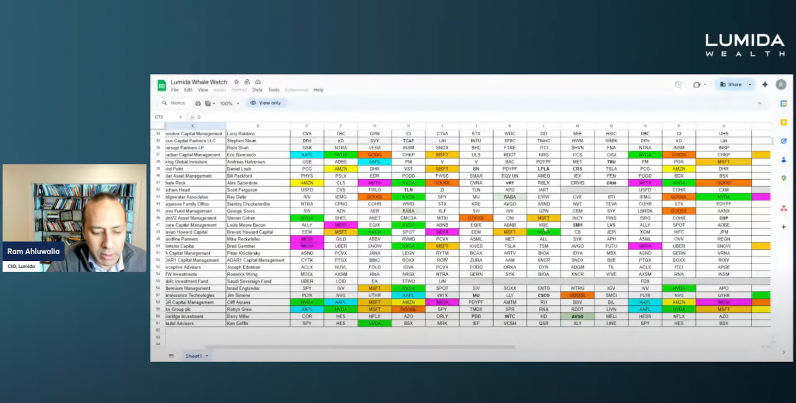Collapse the toolbar with the chevron
796x403 pixels.
[x=760, y=103]
